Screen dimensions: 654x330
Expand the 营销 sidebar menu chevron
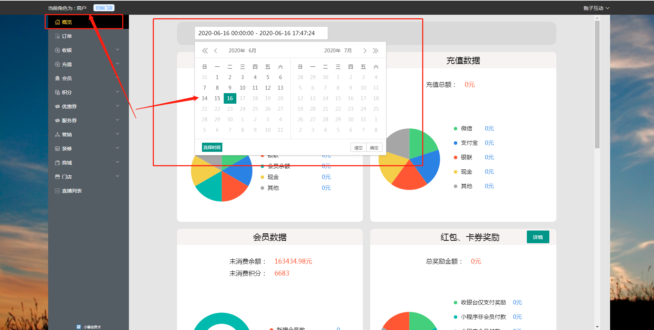click(x=118, y=134)
